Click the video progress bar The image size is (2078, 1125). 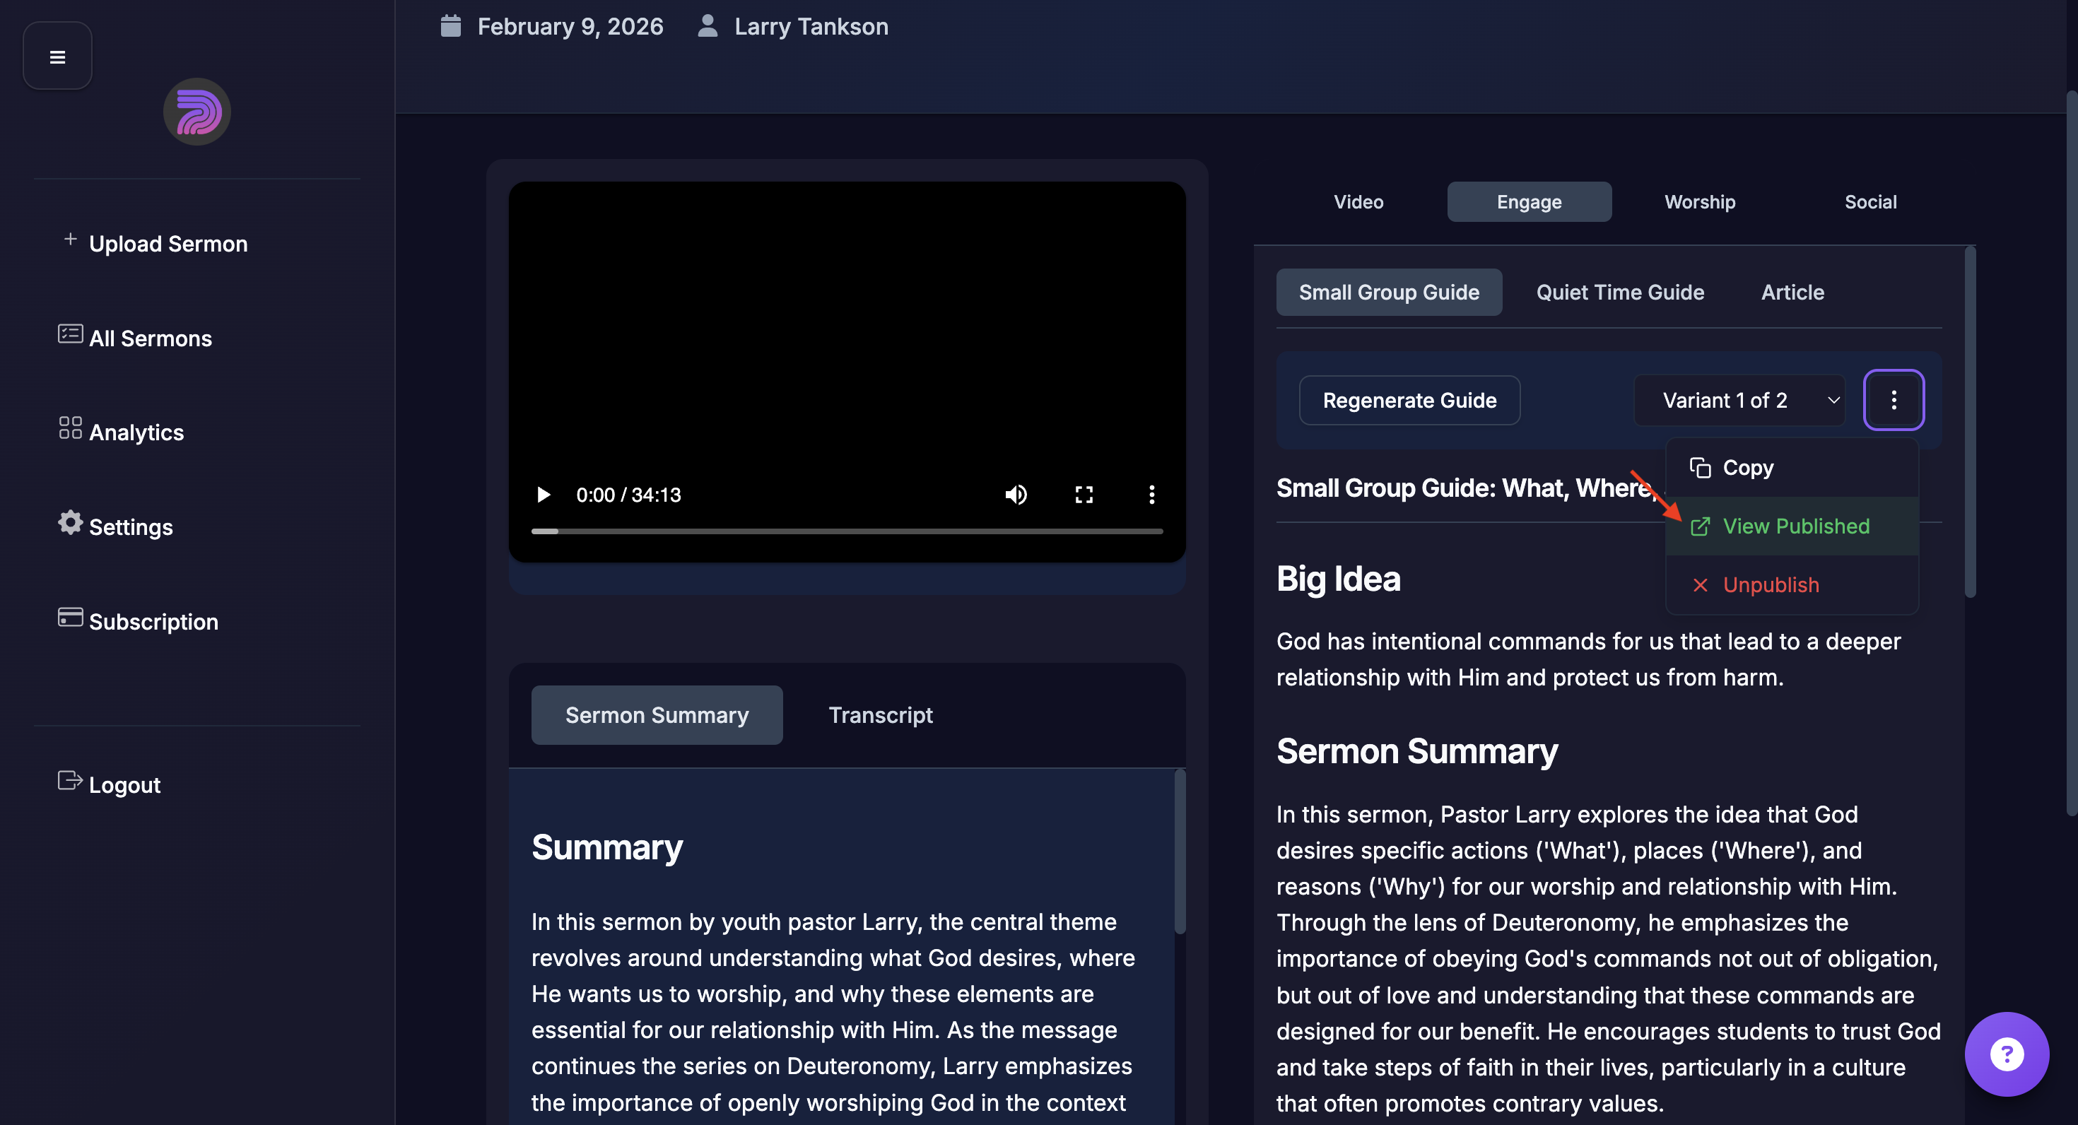pyautogui.click(x=847, y=531)
